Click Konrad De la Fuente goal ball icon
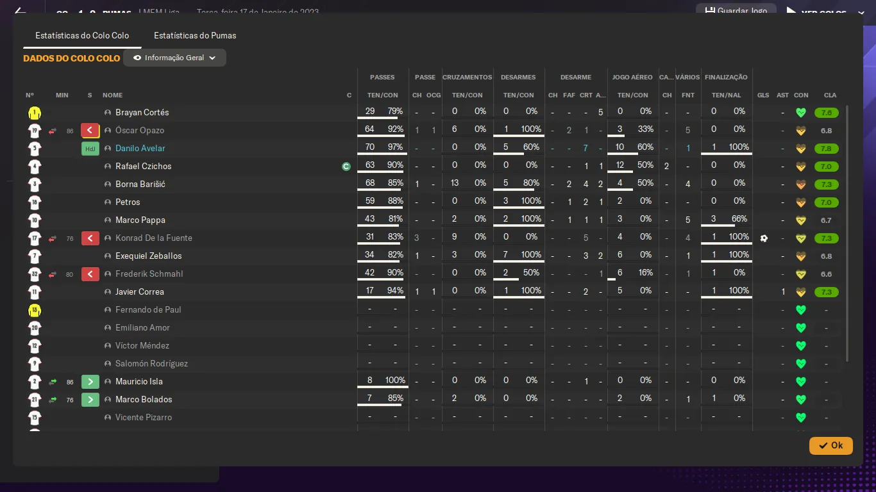876x492 pixels. click(764, 238)
